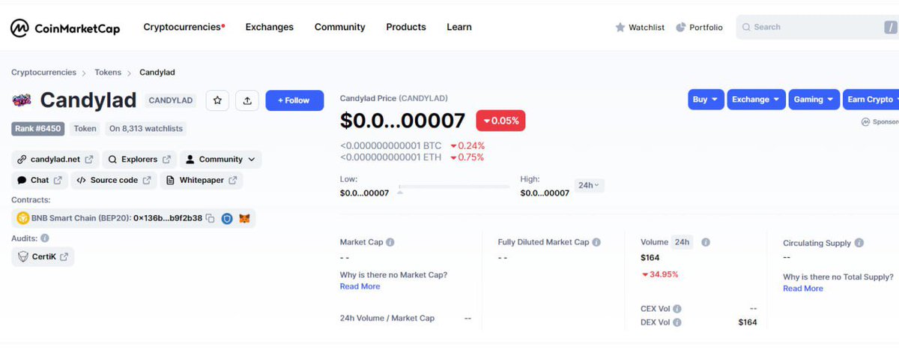The width and height of the screenshot is (899, 350).
Task: Open the Gaming dropdown
Action: (x=813, y=100)
